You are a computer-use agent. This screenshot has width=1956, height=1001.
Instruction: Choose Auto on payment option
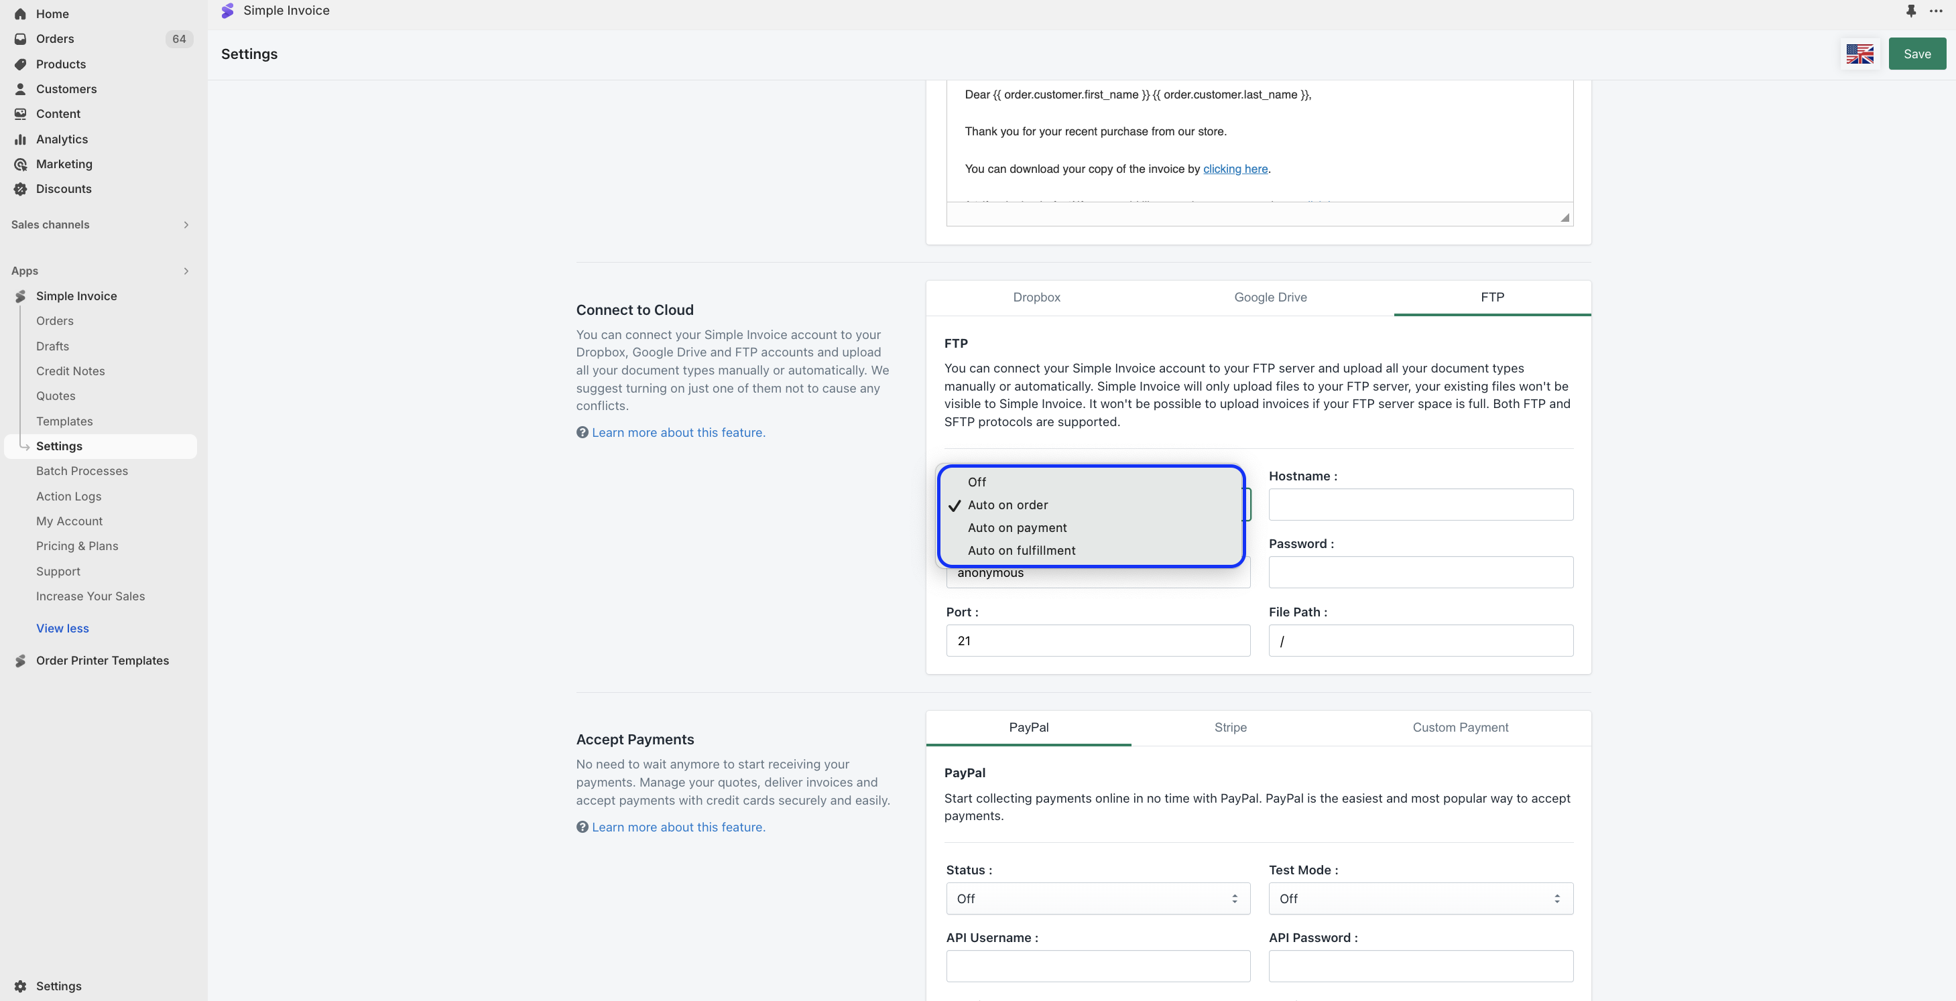pyautogui.click(x=1017, y=527)
